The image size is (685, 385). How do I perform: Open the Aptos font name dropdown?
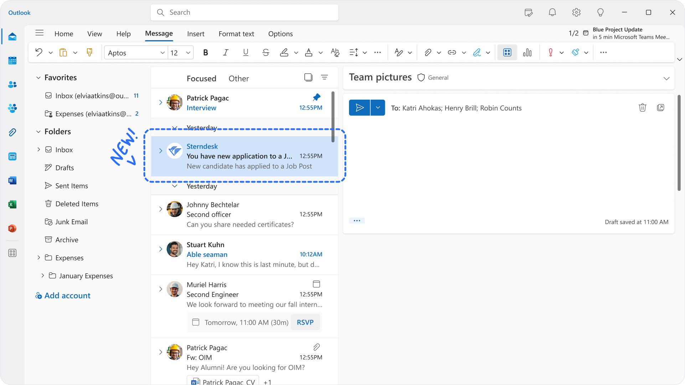click(162, 53)
